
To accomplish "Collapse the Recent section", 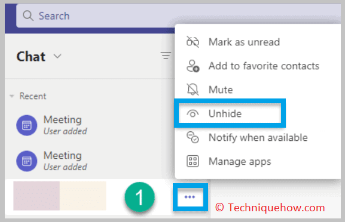I will [12, 96].
